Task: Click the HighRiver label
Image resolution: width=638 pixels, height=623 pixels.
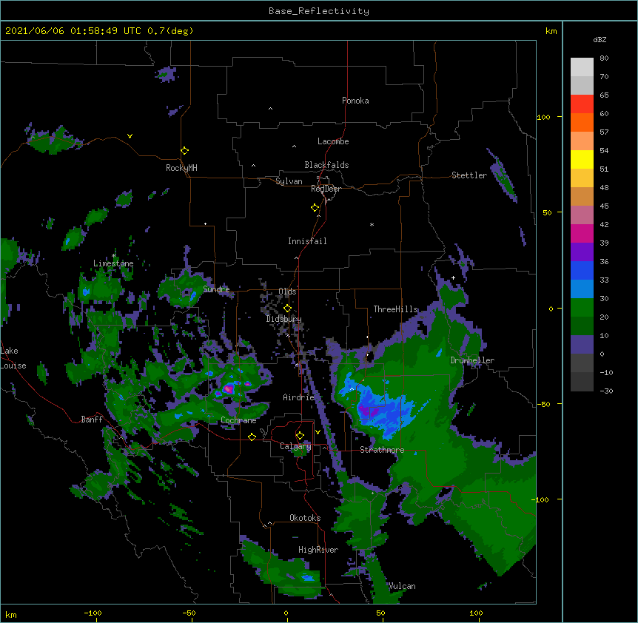Action: pos(318,550)
